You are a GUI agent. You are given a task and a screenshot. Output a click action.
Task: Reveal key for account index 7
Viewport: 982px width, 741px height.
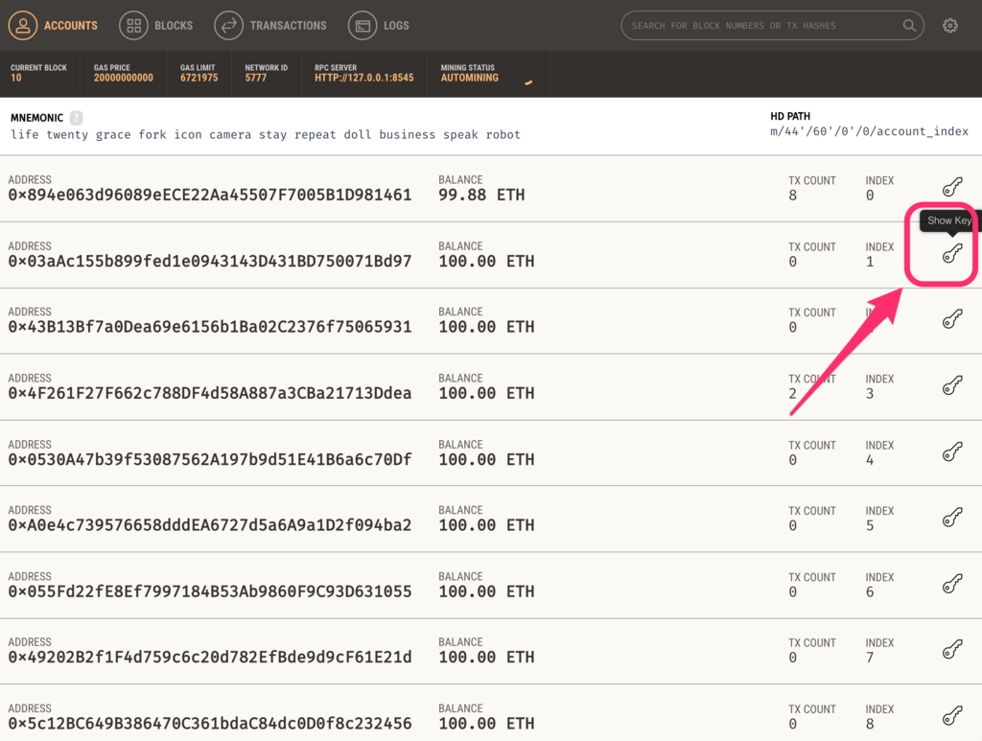coord(952,649)
